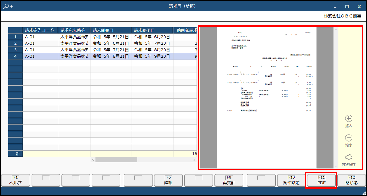Viewport: 367px width, 196px height.
Task: Click end date 令和 5年 9月20日
Action: [153, 56]
